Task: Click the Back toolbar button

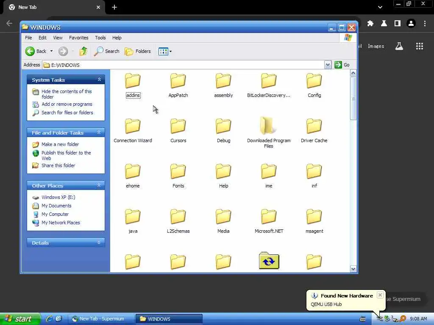Action: tap(36, 51)
